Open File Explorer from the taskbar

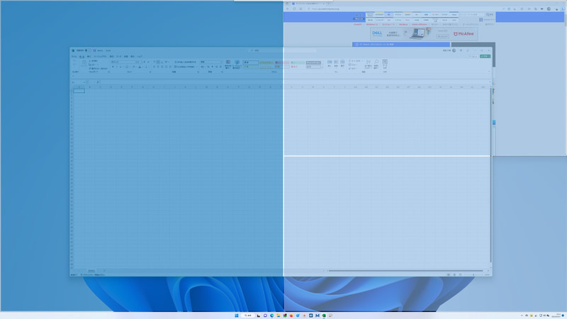pos(279,315)
